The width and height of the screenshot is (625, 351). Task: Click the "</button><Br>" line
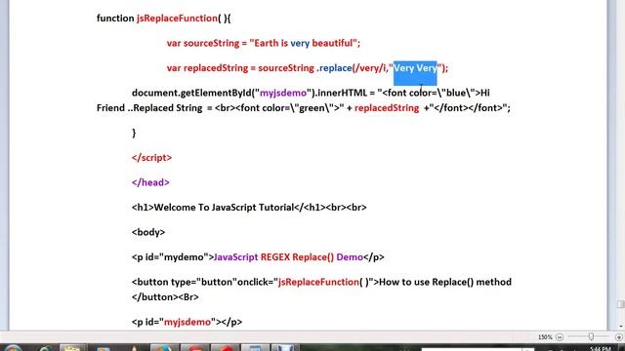(165, 296)
